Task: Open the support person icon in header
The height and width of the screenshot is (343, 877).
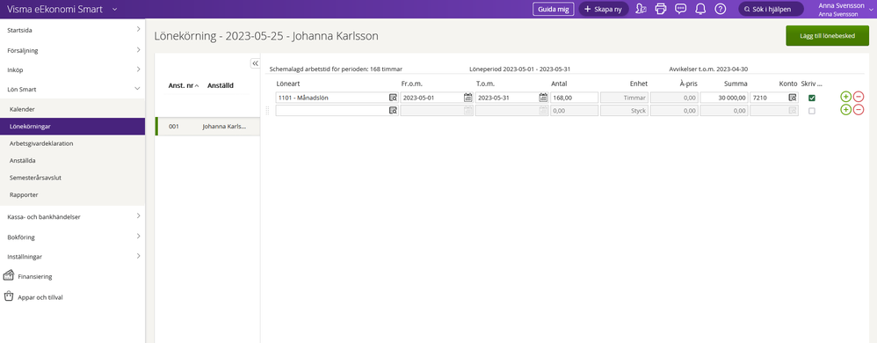Action: [x=641, y=9]
